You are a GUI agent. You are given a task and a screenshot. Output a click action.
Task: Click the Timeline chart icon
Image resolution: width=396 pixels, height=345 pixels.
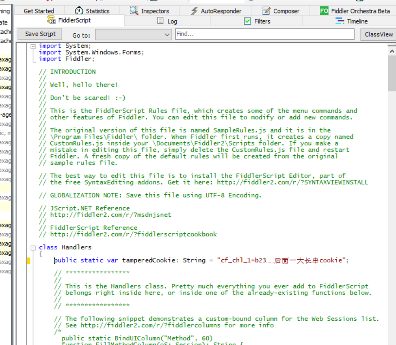tap(339, 20)
